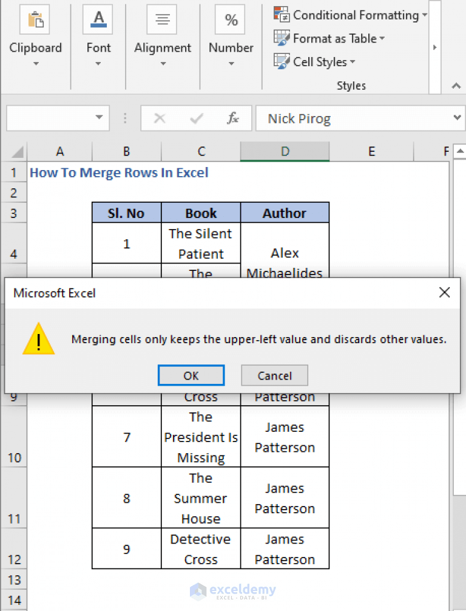
Task: Click the serial number 9 cell
Action: pyautogui.click(x=127, y=549)
